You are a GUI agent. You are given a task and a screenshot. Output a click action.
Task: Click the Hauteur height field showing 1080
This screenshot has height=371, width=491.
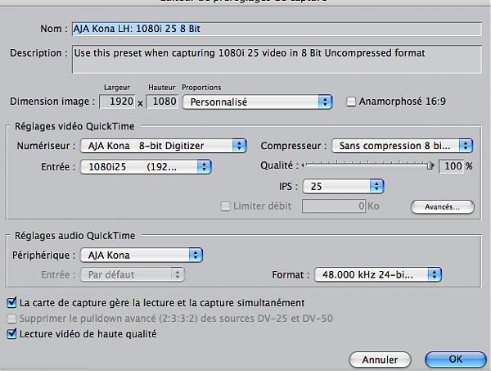click(162, 102)
